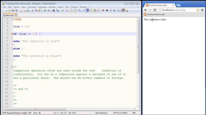Select the lesson.php tab in Notepad++
Screen dimensions: 206x115
(9, 15)
